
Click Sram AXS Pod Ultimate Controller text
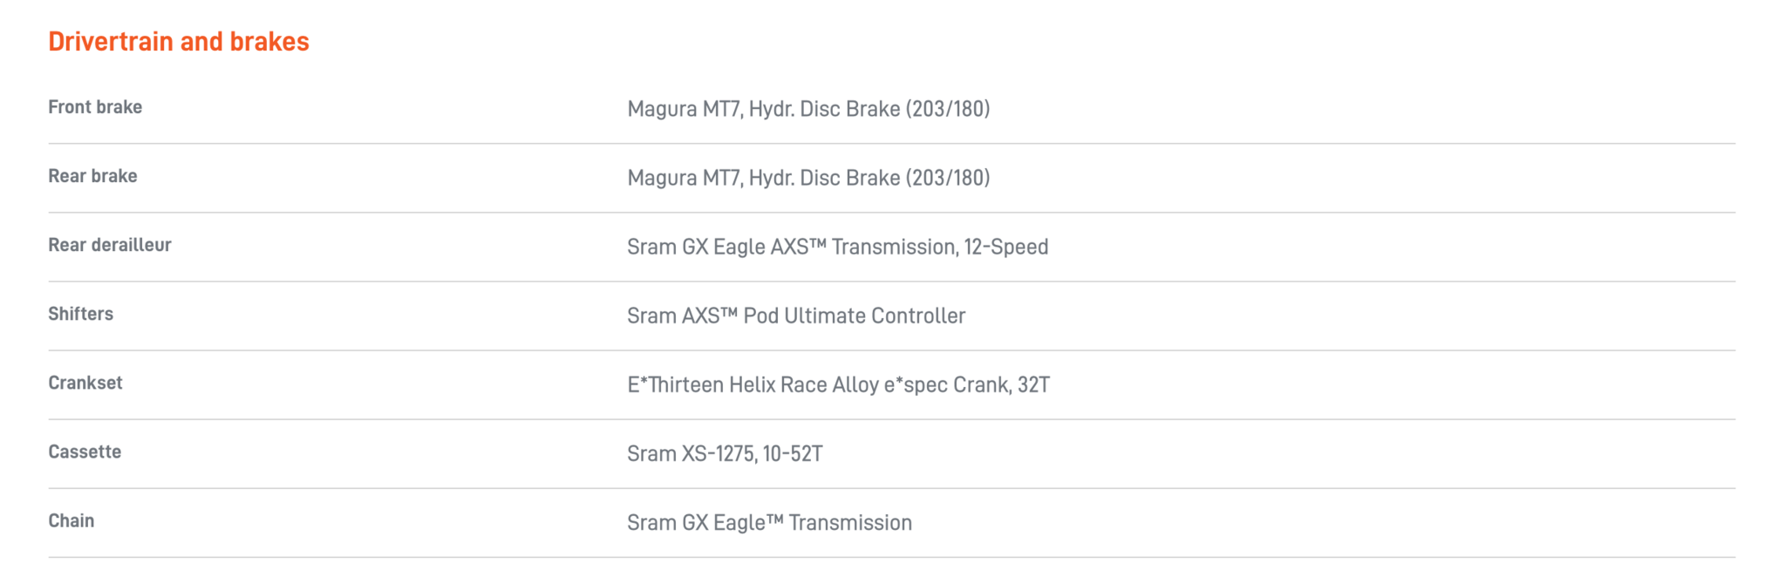(x=796, y=316)
